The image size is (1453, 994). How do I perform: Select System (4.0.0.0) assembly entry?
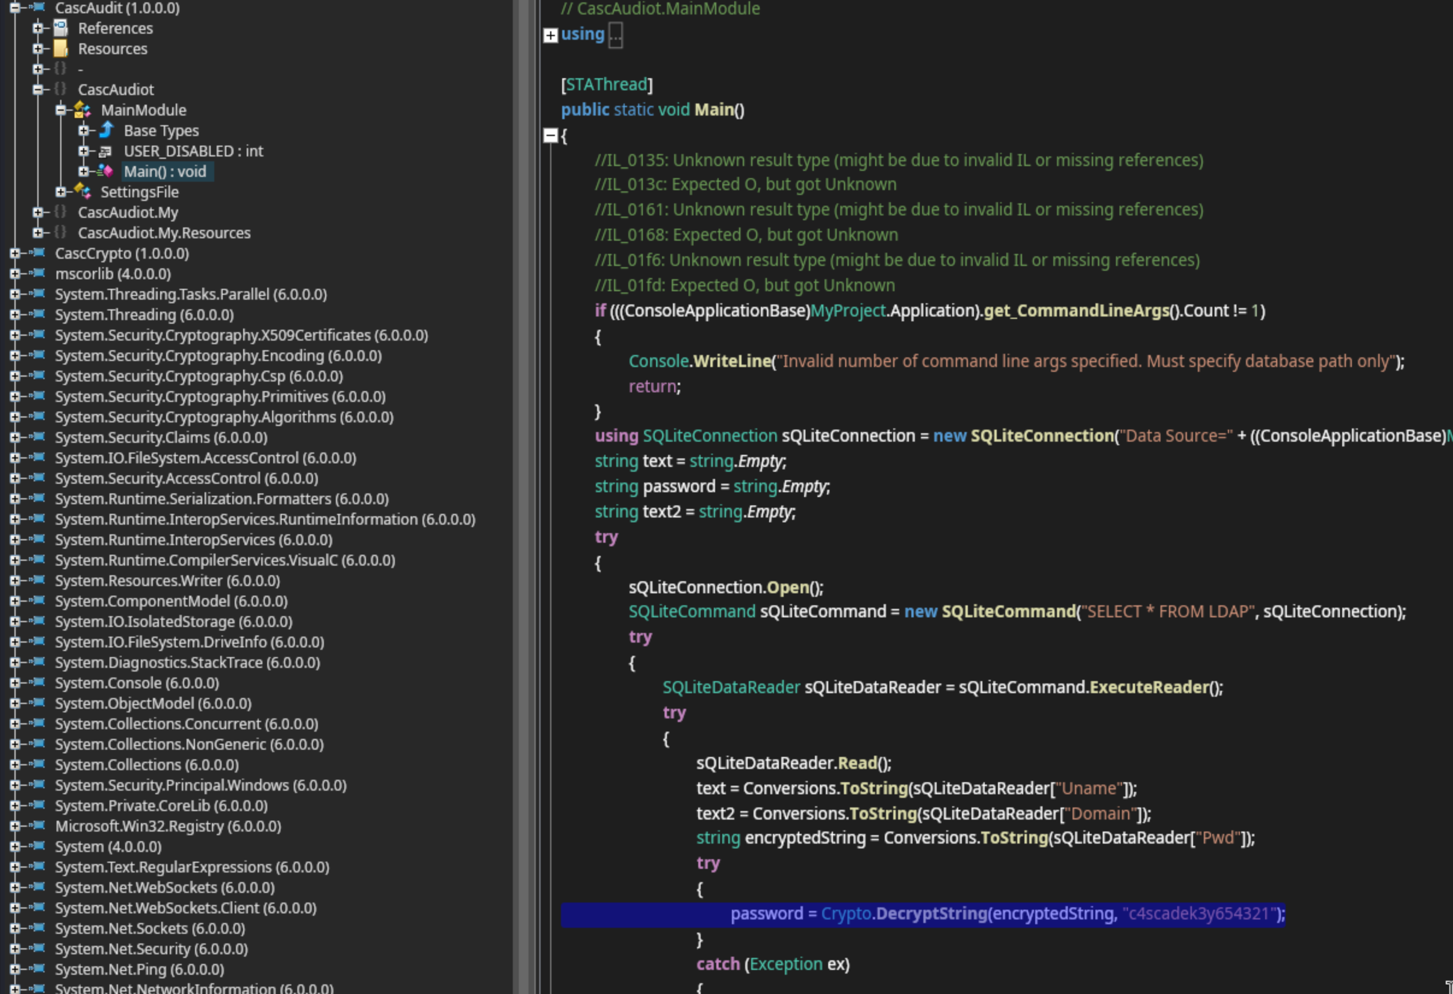coord(108,847)
